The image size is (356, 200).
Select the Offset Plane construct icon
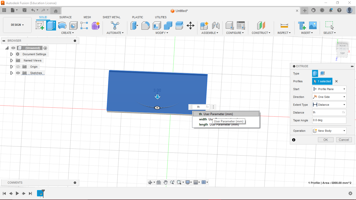261,26
